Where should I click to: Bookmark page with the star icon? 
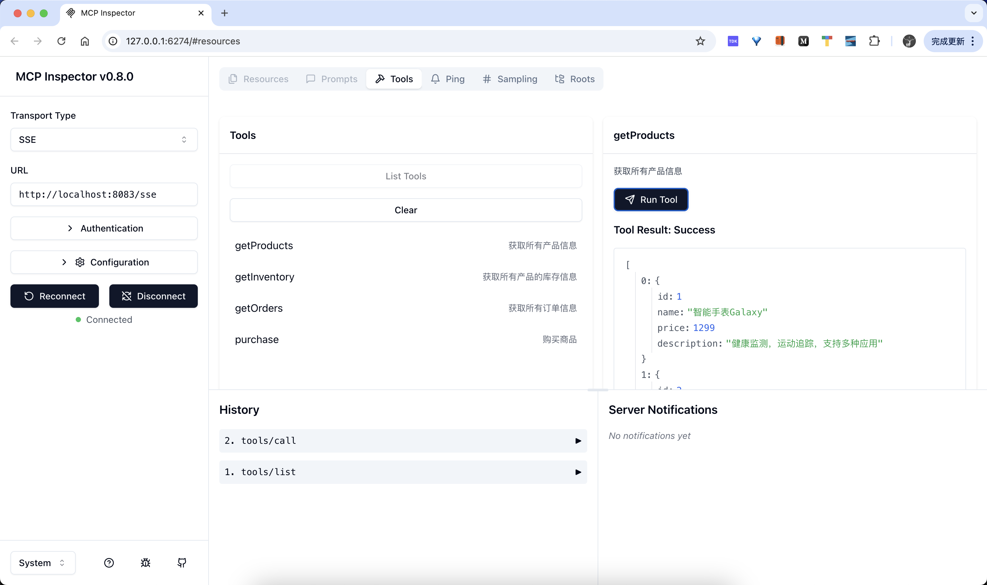(700, 41)
